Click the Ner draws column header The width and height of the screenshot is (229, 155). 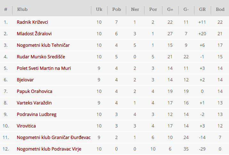(135, 10)
